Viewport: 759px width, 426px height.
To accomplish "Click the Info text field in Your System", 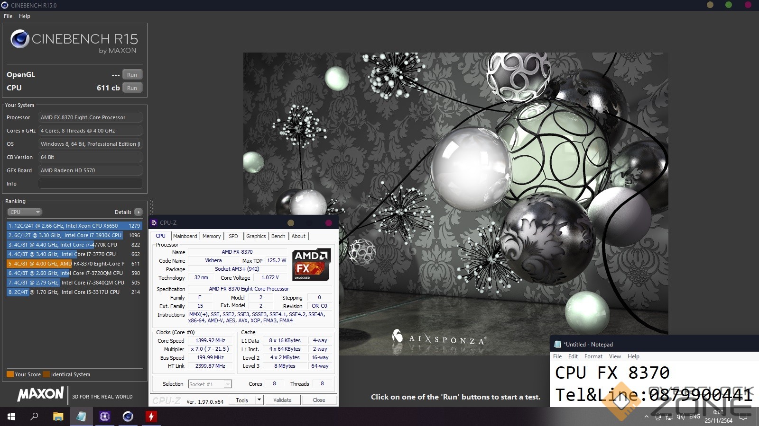I will [x=90, y=184].
